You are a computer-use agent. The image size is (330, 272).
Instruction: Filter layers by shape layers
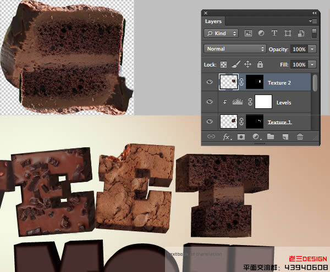click(x=287, y=34)
